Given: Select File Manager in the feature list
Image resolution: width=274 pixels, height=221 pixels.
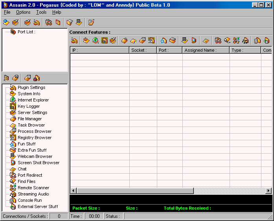Looking at the screenshot, I should 29,119.
